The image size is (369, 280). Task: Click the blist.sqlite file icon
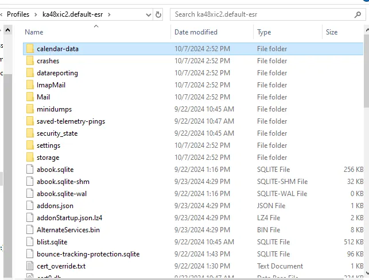tap(30, 242)
